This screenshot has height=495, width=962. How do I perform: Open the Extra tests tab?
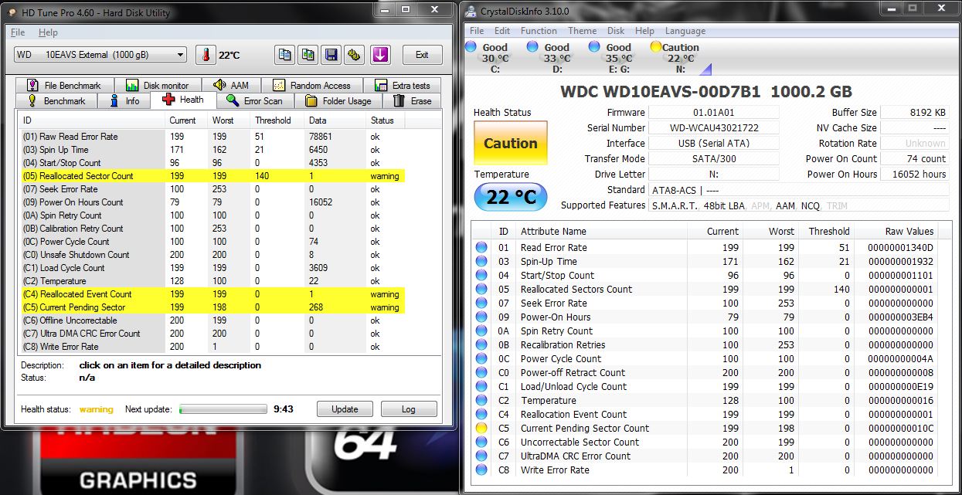tap(402, 86)
